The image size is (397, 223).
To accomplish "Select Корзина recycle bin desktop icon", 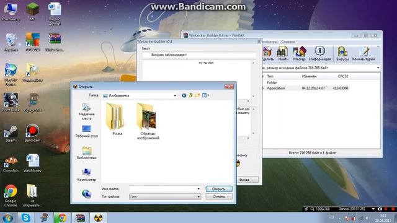I will 11,42.
